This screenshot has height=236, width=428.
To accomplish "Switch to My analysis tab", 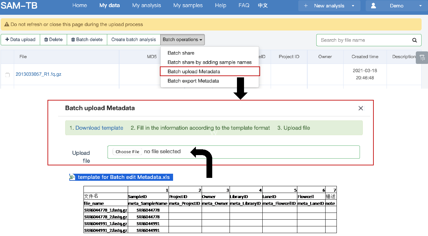I will [146, 5].
